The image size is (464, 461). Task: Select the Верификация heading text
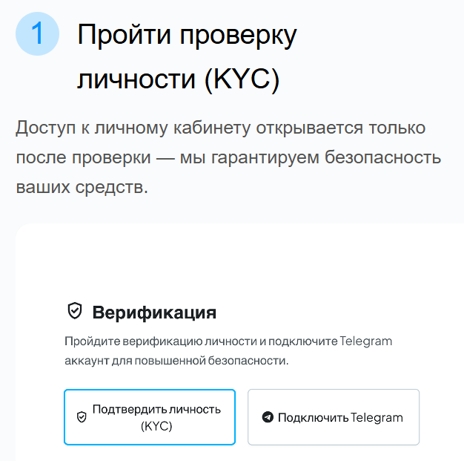click(154, 312)
